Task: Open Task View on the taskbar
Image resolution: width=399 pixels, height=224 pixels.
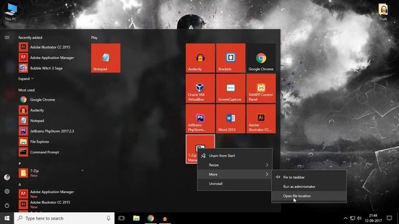Action: pos(122,218)
